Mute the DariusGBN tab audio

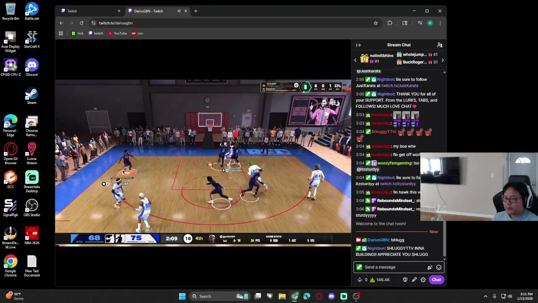coord(179,11)
